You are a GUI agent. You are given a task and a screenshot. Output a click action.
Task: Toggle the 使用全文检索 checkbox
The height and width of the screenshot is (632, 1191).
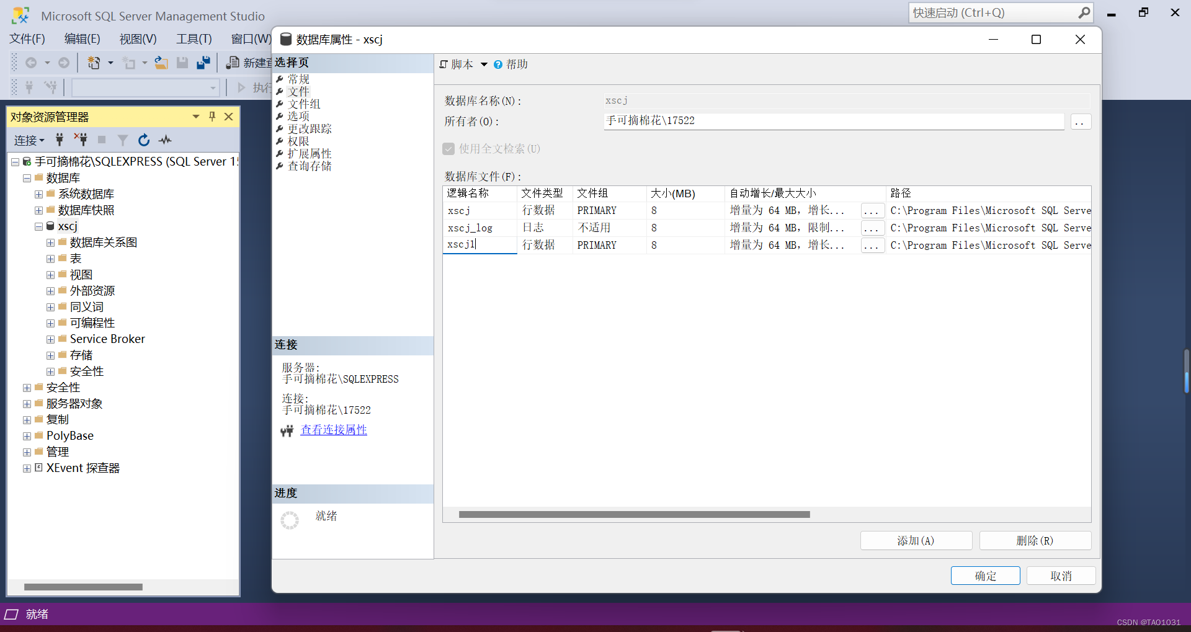coord(448,149)
